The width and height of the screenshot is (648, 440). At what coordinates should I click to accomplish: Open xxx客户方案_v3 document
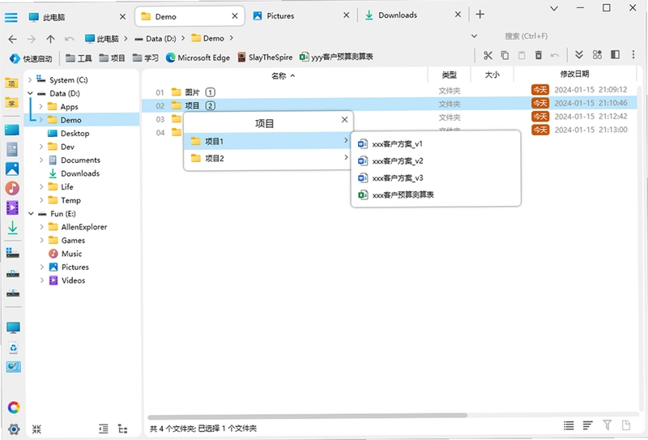(436, 177)
